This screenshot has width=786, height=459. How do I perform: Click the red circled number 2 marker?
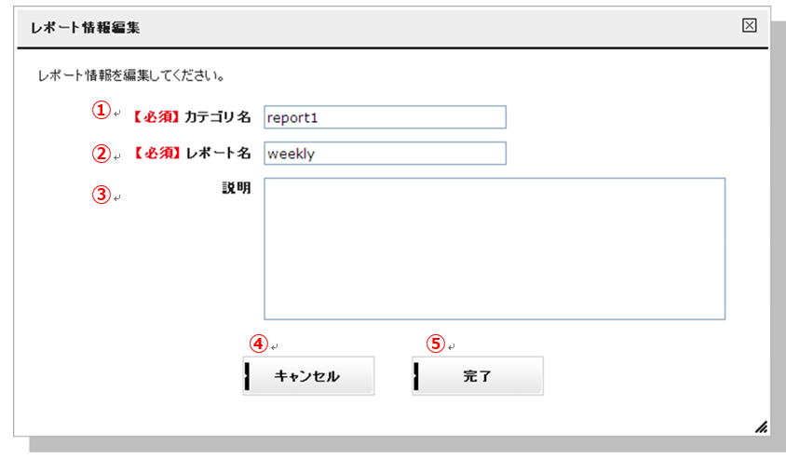(x=102, y=154)
